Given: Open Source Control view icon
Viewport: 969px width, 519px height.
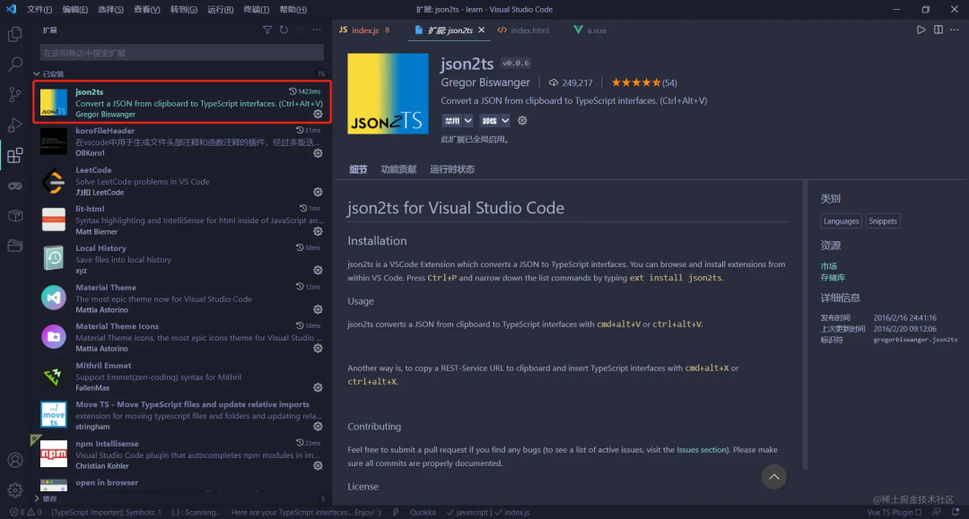Looking at the screenshot, I should tap(15, 94).
